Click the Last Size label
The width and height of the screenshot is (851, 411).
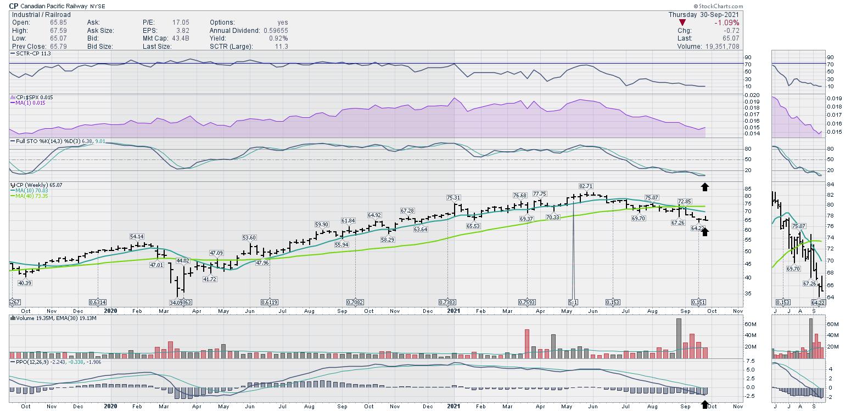coord(157,47)
